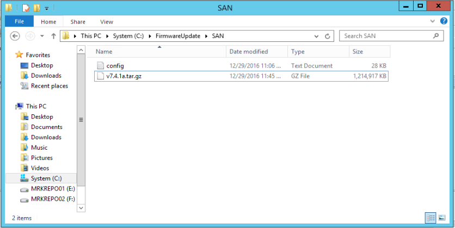Click the Videos folder icon
This screenshot has width=455, height=228.
[x=24, y=168]
